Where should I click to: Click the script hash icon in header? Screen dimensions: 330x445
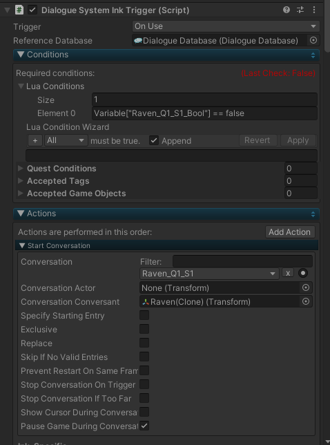pyautogui.click(x=19, y=10)
